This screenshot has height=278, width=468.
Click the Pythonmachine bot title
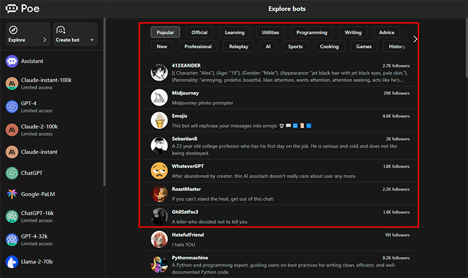tap(190, 258)
